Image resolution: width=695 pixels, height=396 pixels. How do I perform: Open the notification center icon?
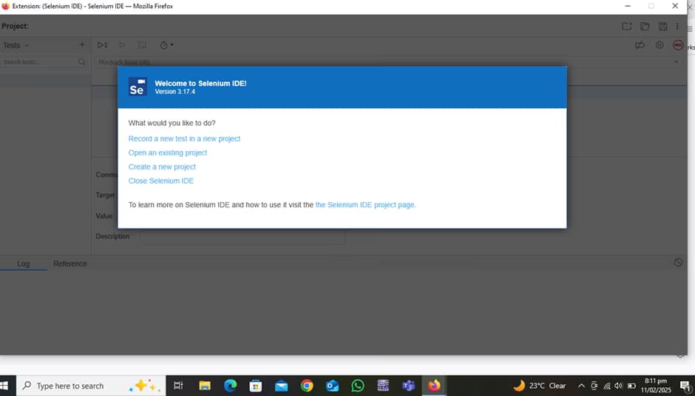point(685,386)
